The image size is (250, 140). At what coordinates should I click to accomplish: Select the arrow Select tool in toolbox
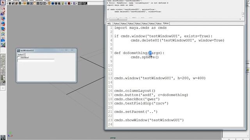(3, 2)
